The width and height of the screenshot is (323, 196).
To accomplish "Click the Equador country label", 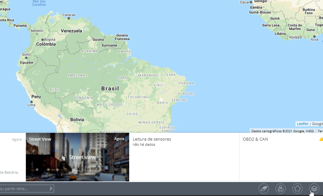I will [27, 63].
